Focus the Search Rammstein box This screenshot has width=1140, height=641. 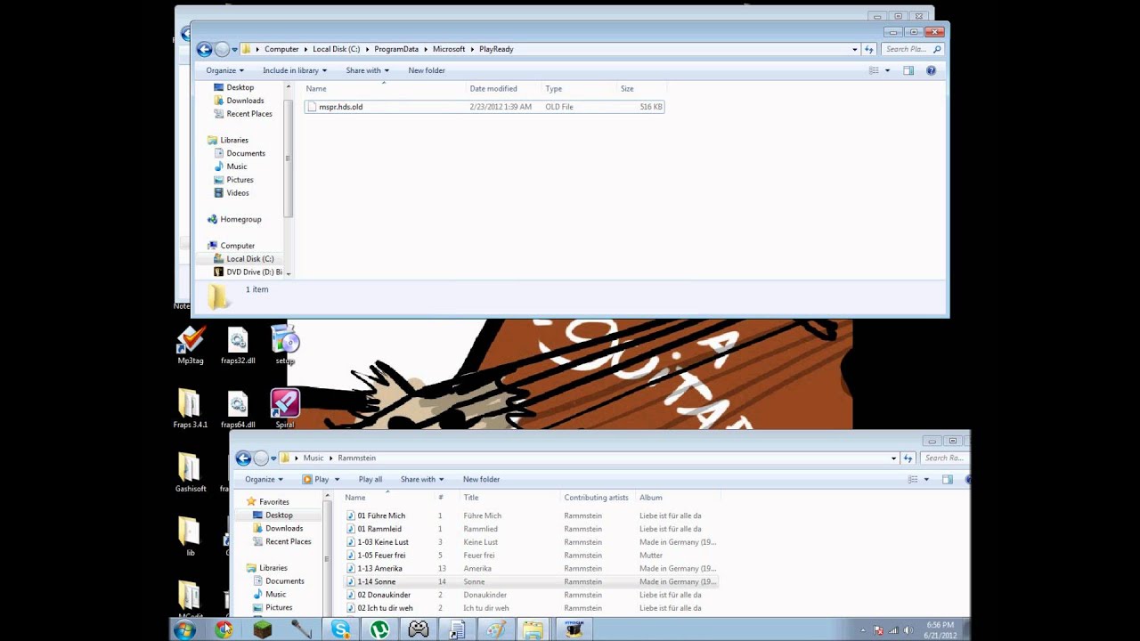point(943,458)
